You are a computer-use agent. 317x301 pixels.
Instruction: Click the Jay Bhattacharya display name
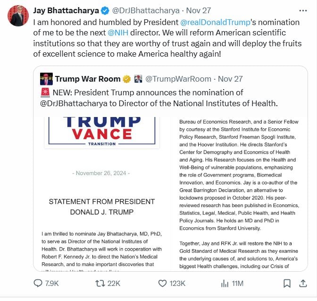66,11
